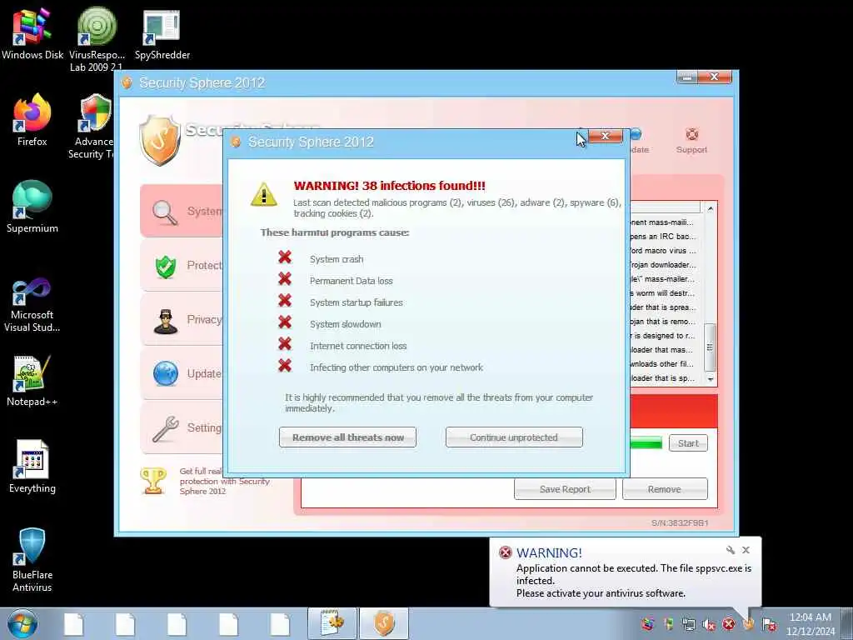Open Everything search desktop shortcut
Image resolution: width=853 pixels, height=640 pixels.
32,467
